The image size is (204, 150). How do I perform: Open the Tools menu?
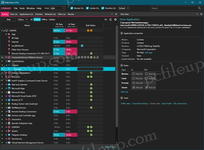22,8
